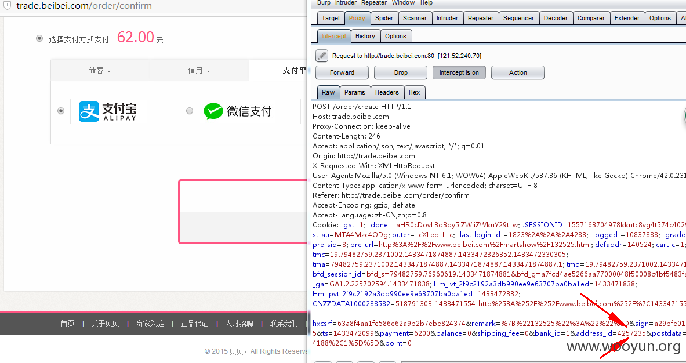Open the 正品保证 footer link

[195, 324]
